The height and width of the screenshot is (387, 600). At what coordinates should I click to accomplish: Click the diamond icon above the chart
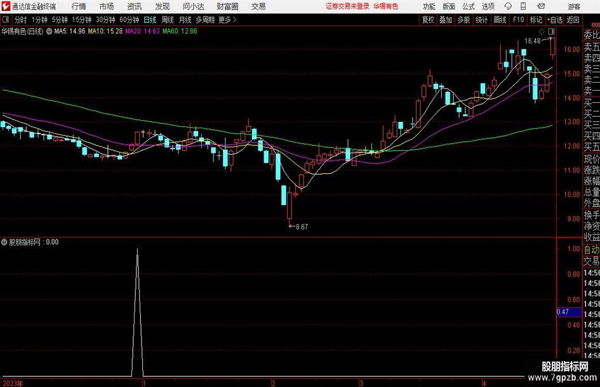[x=542, y=31]
